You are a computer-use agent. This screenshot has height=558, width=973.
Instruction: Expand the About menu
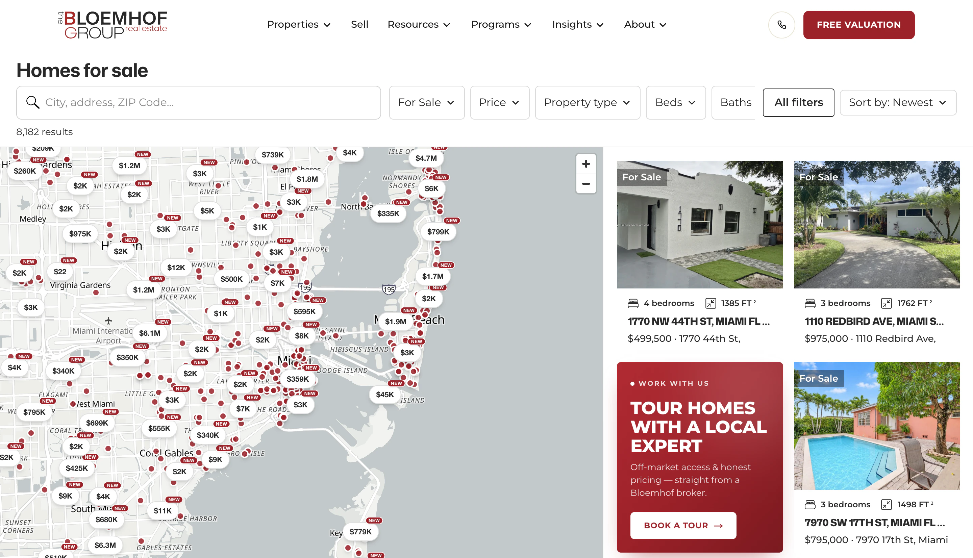(x=645, y=25)
